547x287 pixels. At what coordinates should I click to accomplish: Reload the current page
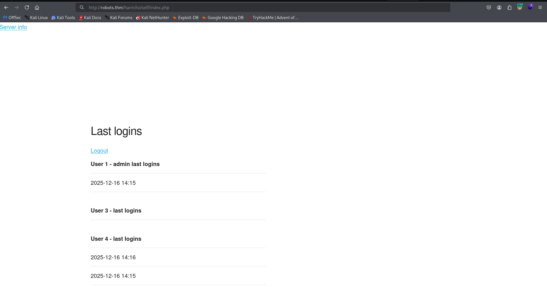point(27,8)
